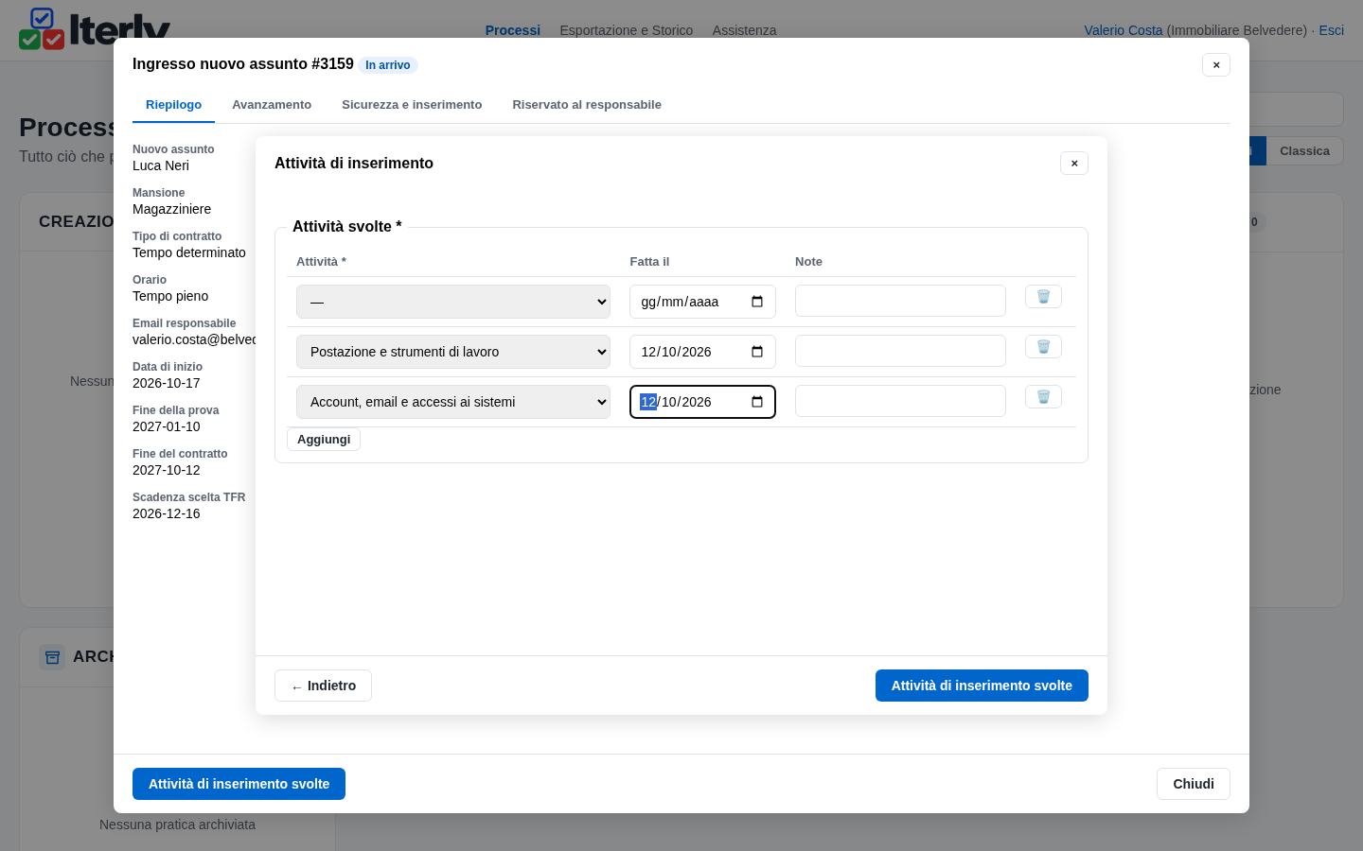Image resolution: width=1363 pixels, height=851 pixels.
Task: Select the Classica view button
Action: pos(1304,151)
